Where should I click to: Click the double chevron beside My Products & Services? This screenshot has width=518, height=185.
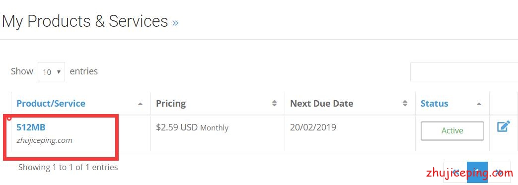point(175,23)
